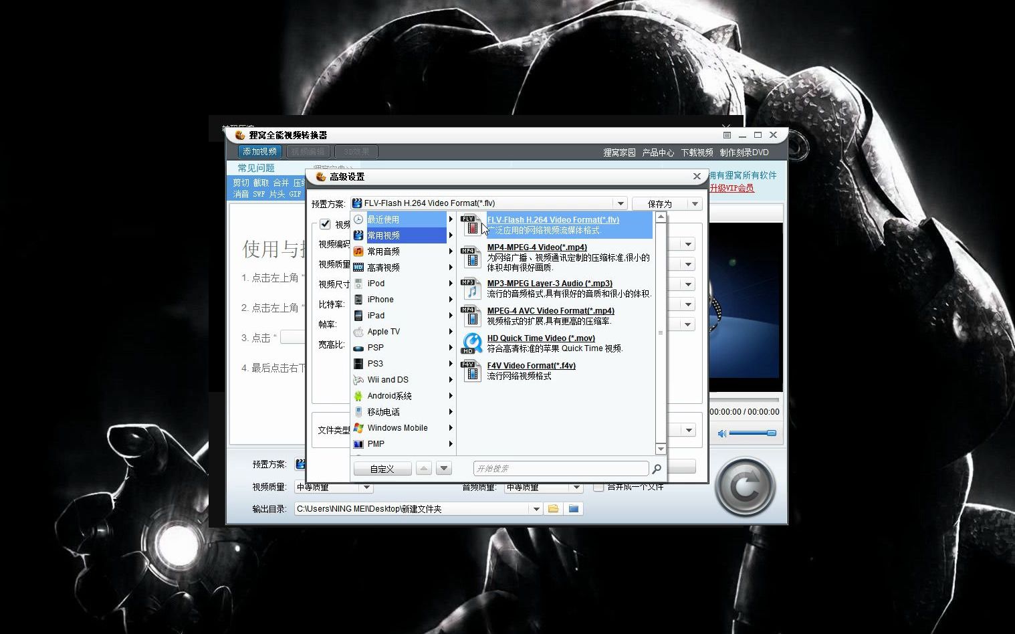Click the F4V Video Format icon
The height and width of the screenshot is (634, 1015).
click(x=471, y=371)
